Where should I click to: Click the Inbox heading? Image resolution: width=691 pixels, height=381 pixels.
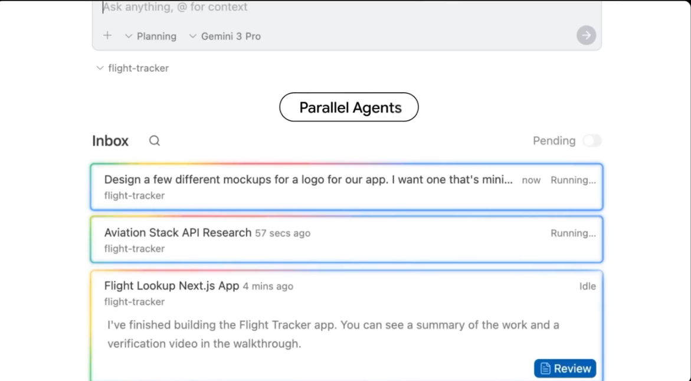coord(110,141)
